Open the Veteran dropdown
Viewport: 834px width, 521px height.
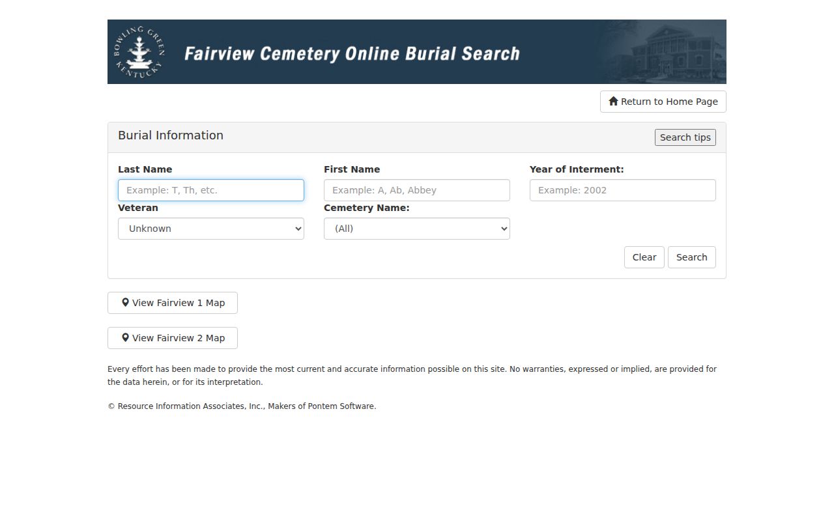[x=211, y=229]
